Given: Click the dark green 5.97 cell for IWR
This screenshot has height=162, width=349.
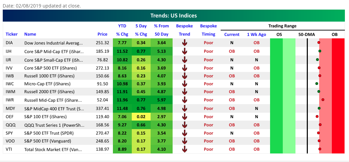Looking at the screenshot, I should coord(161,100).
